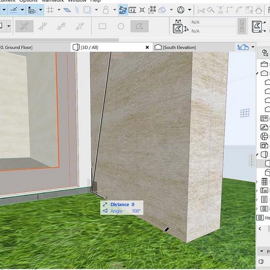
Task: Click the greyed house icon at toolbar end
Action: point(259,10)
